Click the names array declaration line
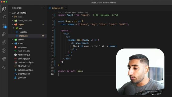The width and height of the screenshot is (172, 97). click(95, 25)
